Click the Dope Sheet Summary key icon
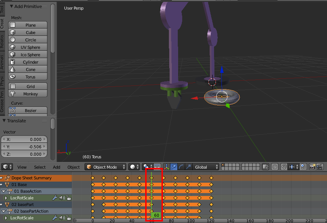 tap(7, 178)
